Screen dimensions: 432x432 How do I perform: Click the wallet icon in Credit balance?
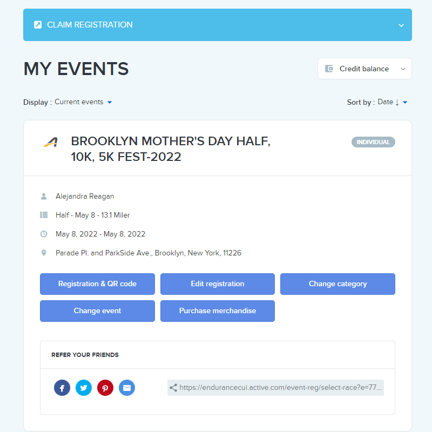click(x=329, y=69)
